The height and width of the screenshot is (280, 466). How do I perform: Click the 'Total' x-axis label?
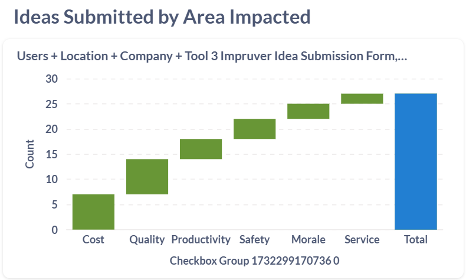(415, 240)
